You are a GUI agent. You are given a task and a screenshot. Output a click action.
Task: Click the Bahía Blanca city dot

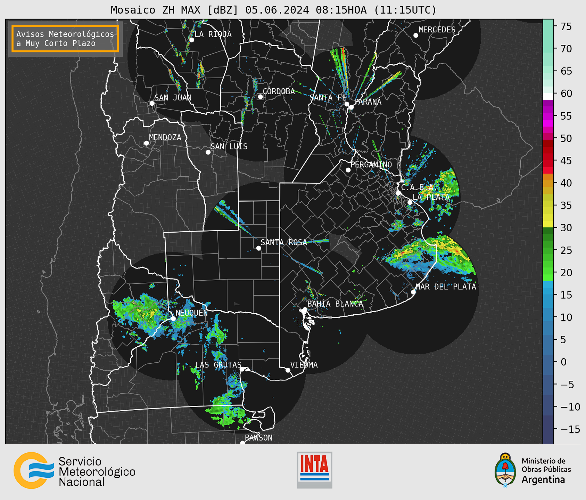point(305,309)
